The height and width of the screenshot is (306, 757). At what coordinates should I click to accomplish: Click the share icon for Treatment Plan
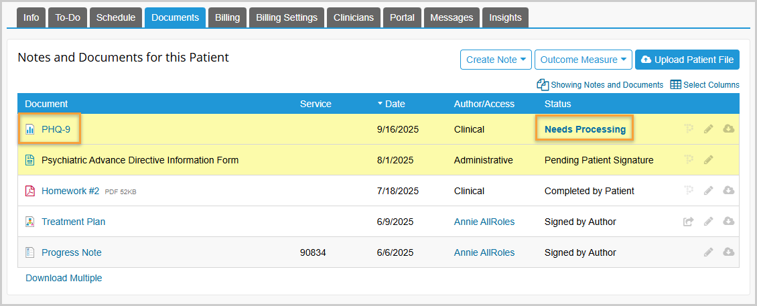point(688,222)
